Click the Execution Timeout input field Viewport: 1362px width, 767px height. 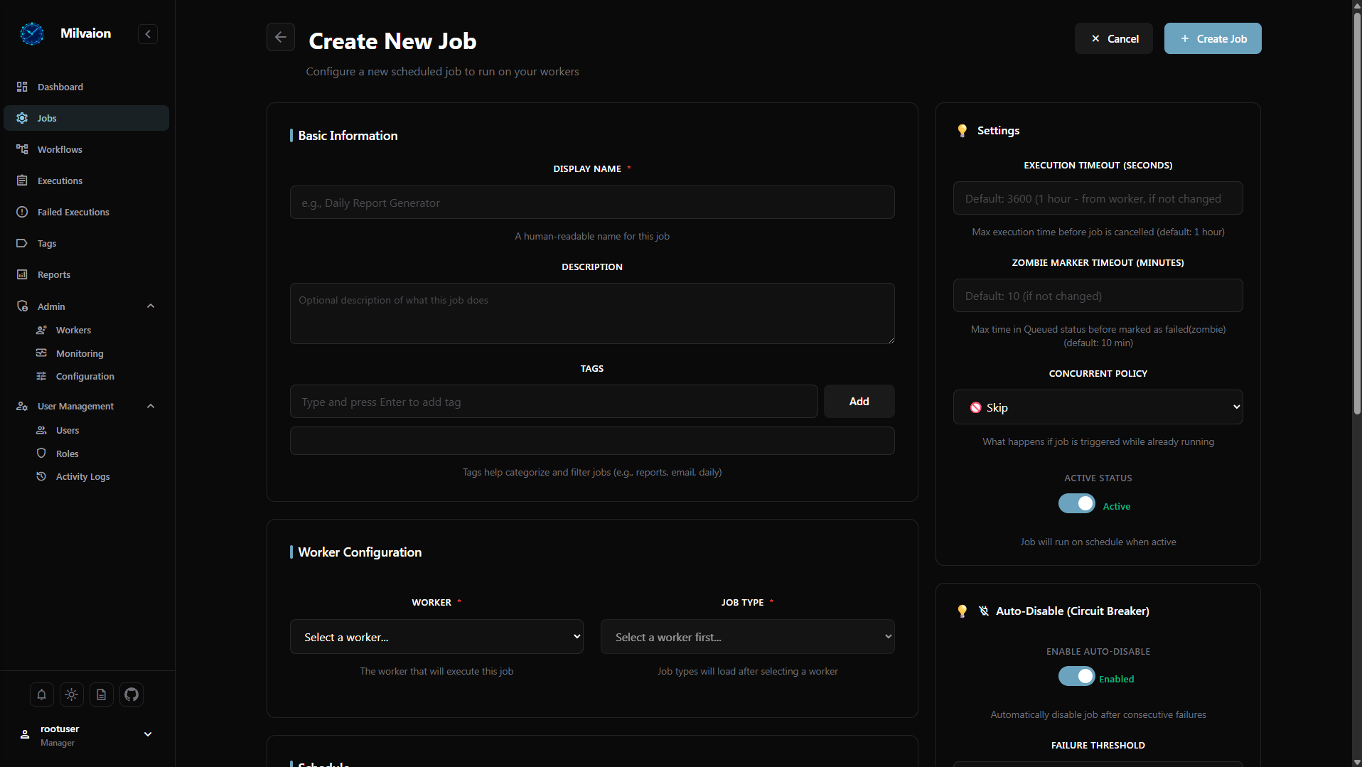point(1098,198)
